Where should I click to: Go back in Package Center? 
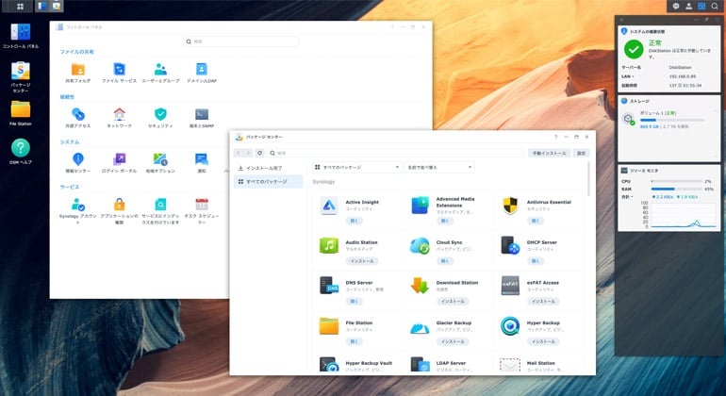tap(239, 153)
